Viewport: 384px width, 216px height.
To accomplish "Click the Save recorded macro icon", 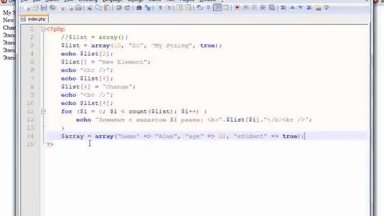I will [272, 8].
